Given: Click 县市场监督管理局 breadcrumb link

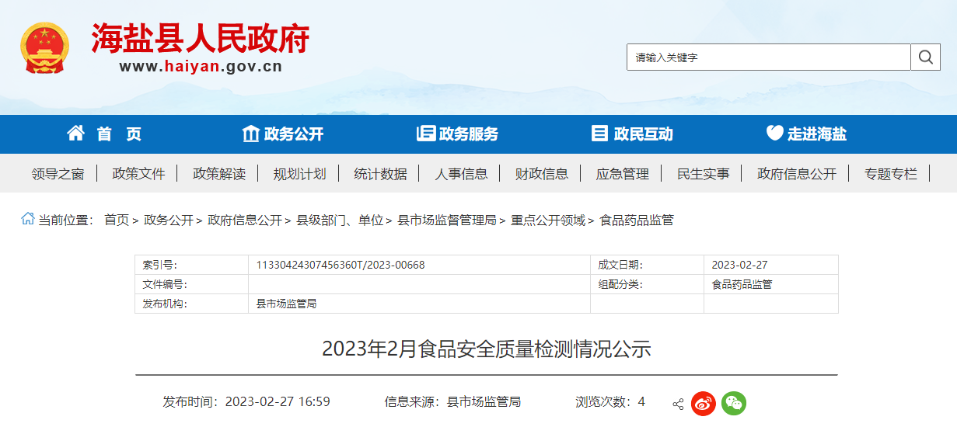Looking at the screenshot, I should [x=446, y=220].
